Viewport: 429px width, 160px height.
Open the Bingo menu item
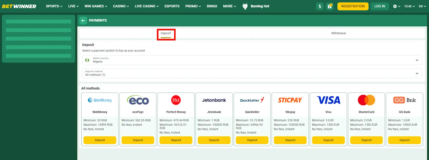pyautogui.click(x=212, y=6)
